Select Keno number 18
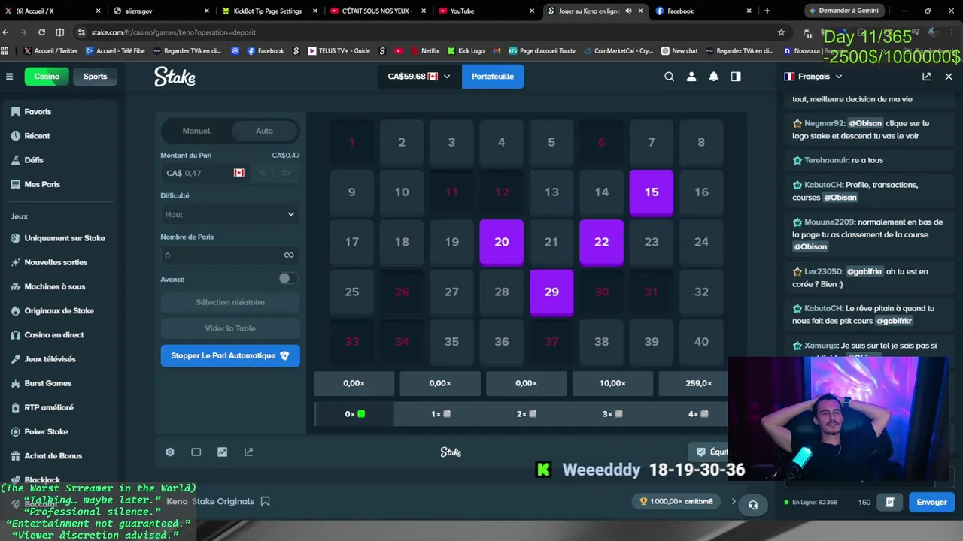Screen dimensions: 963x541 (402, 242)
